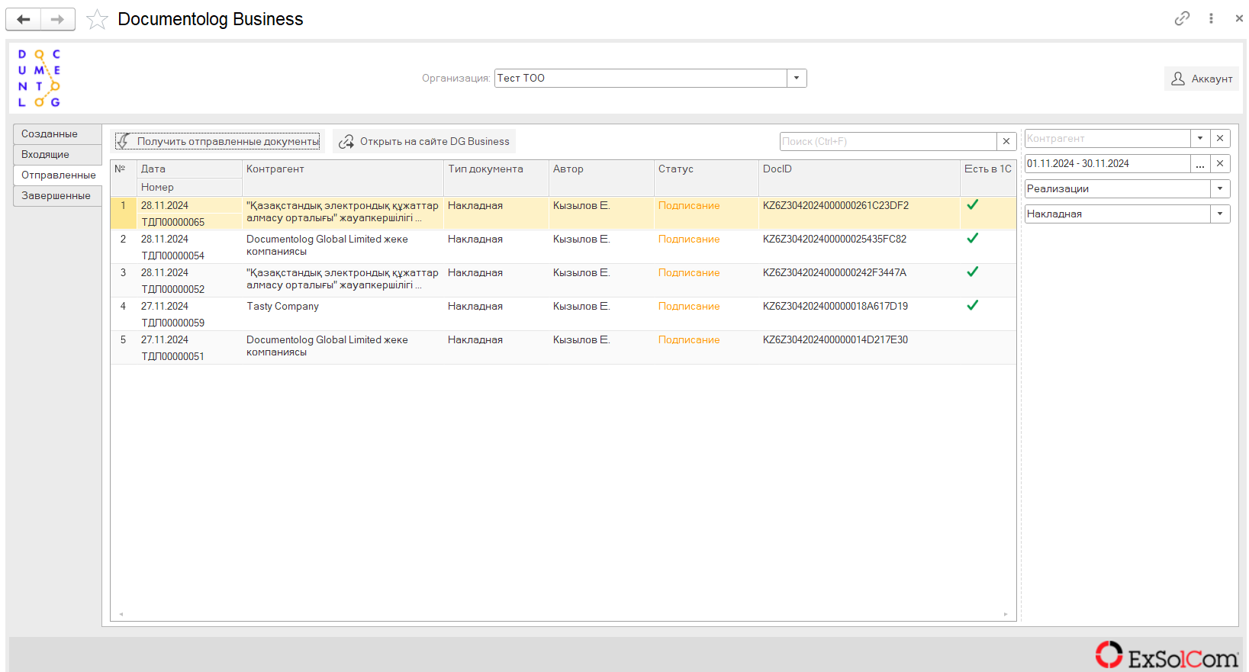Close the Documentolog Business page
This screenshot has height=672, width=1249.
pos(1239,18)
